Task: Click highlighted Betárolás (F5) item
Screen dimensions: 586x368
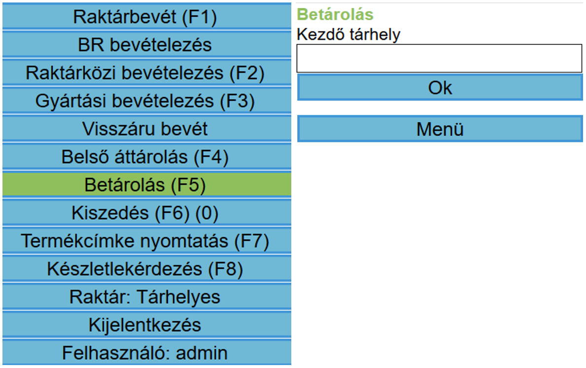Action: pos(146,185)
